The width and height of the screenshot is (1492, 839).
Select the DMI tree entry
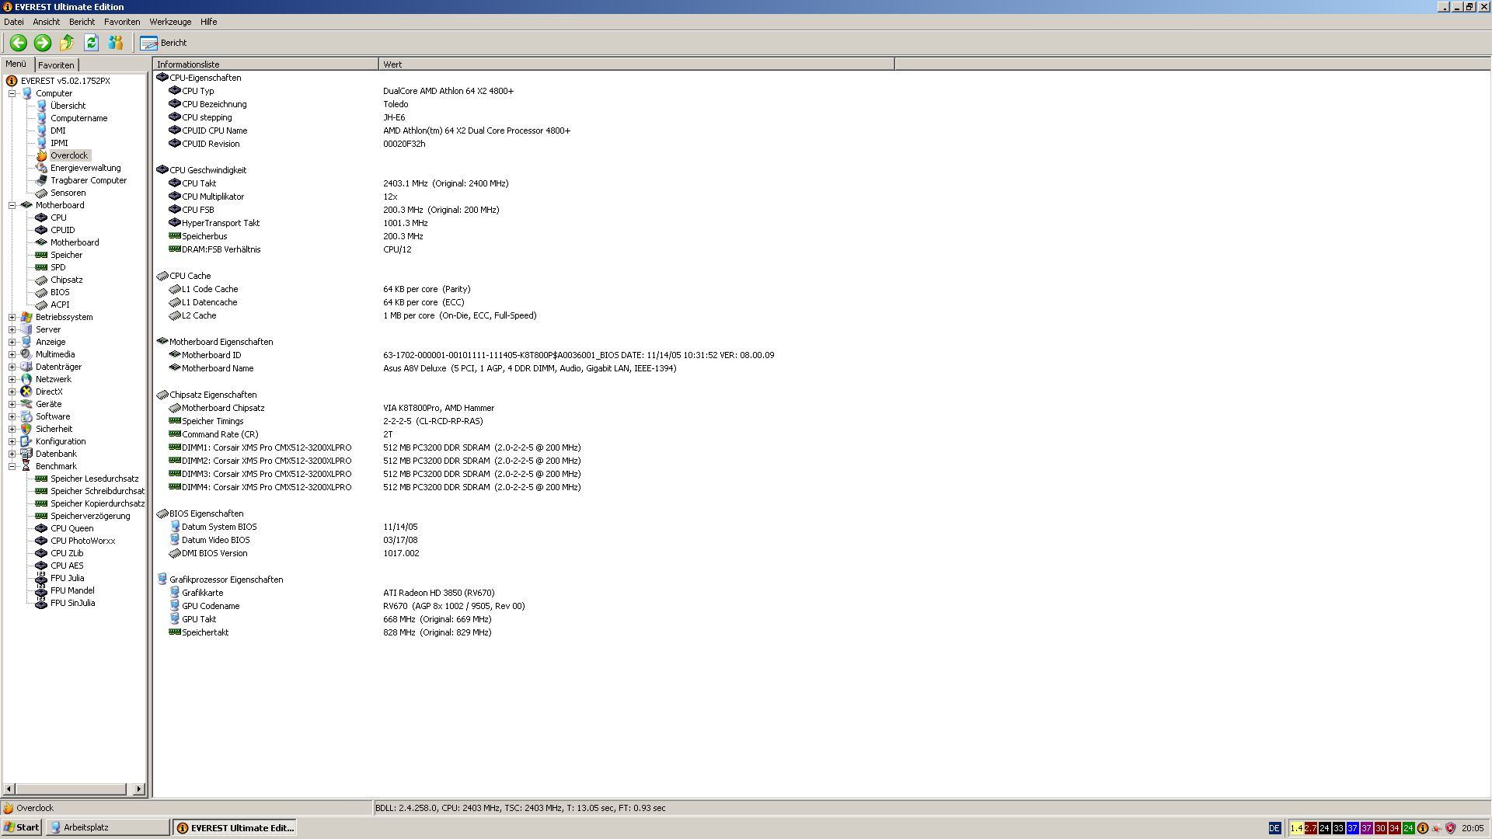[x=58, y=131]
